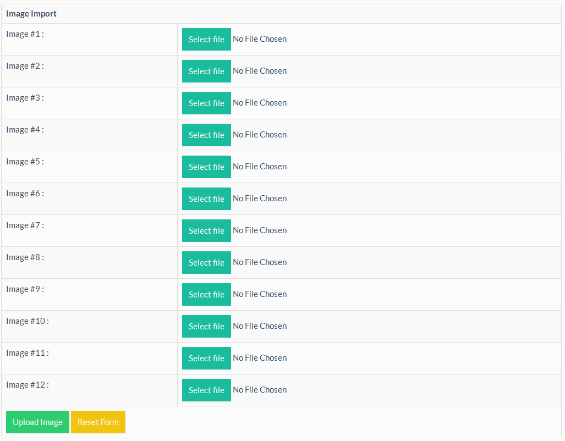Click the yellow Reset Form button

(x=98, y=422)
